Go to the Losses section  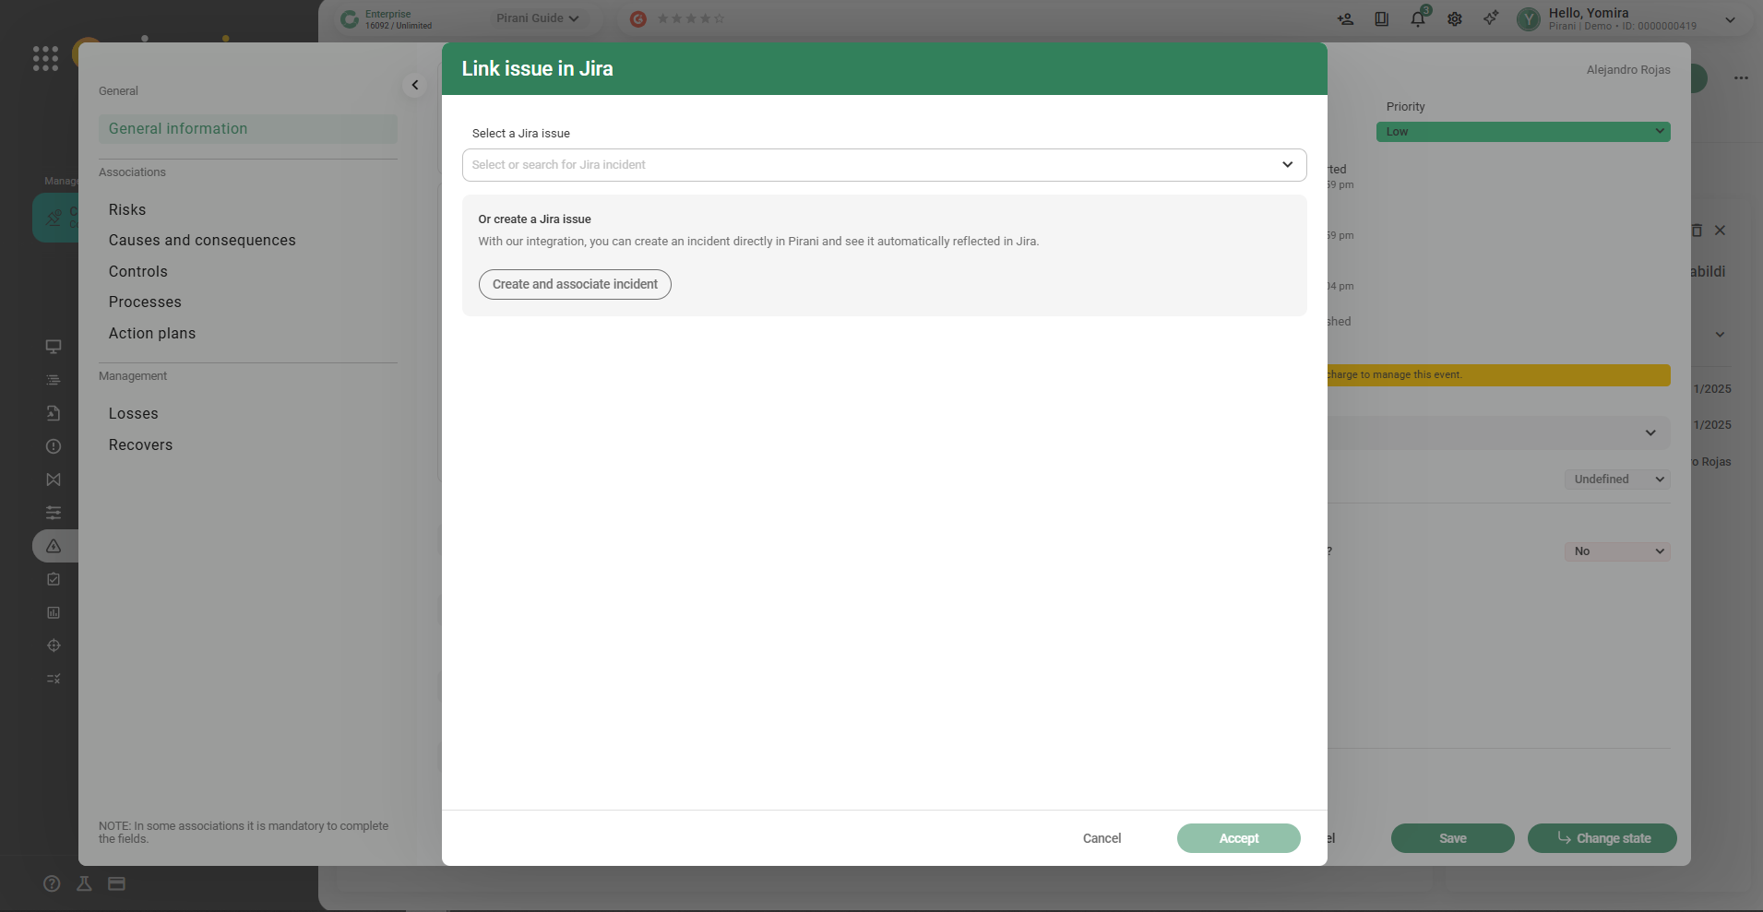(x=134, y=414)
